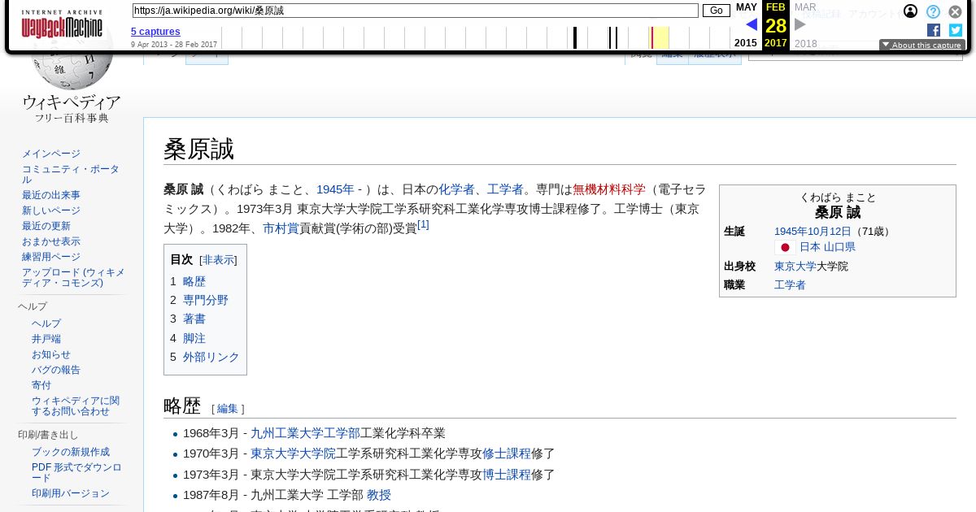Open 印刷用バージョン link
Viewport: 976px width, 512px height.
coord(71,493)
